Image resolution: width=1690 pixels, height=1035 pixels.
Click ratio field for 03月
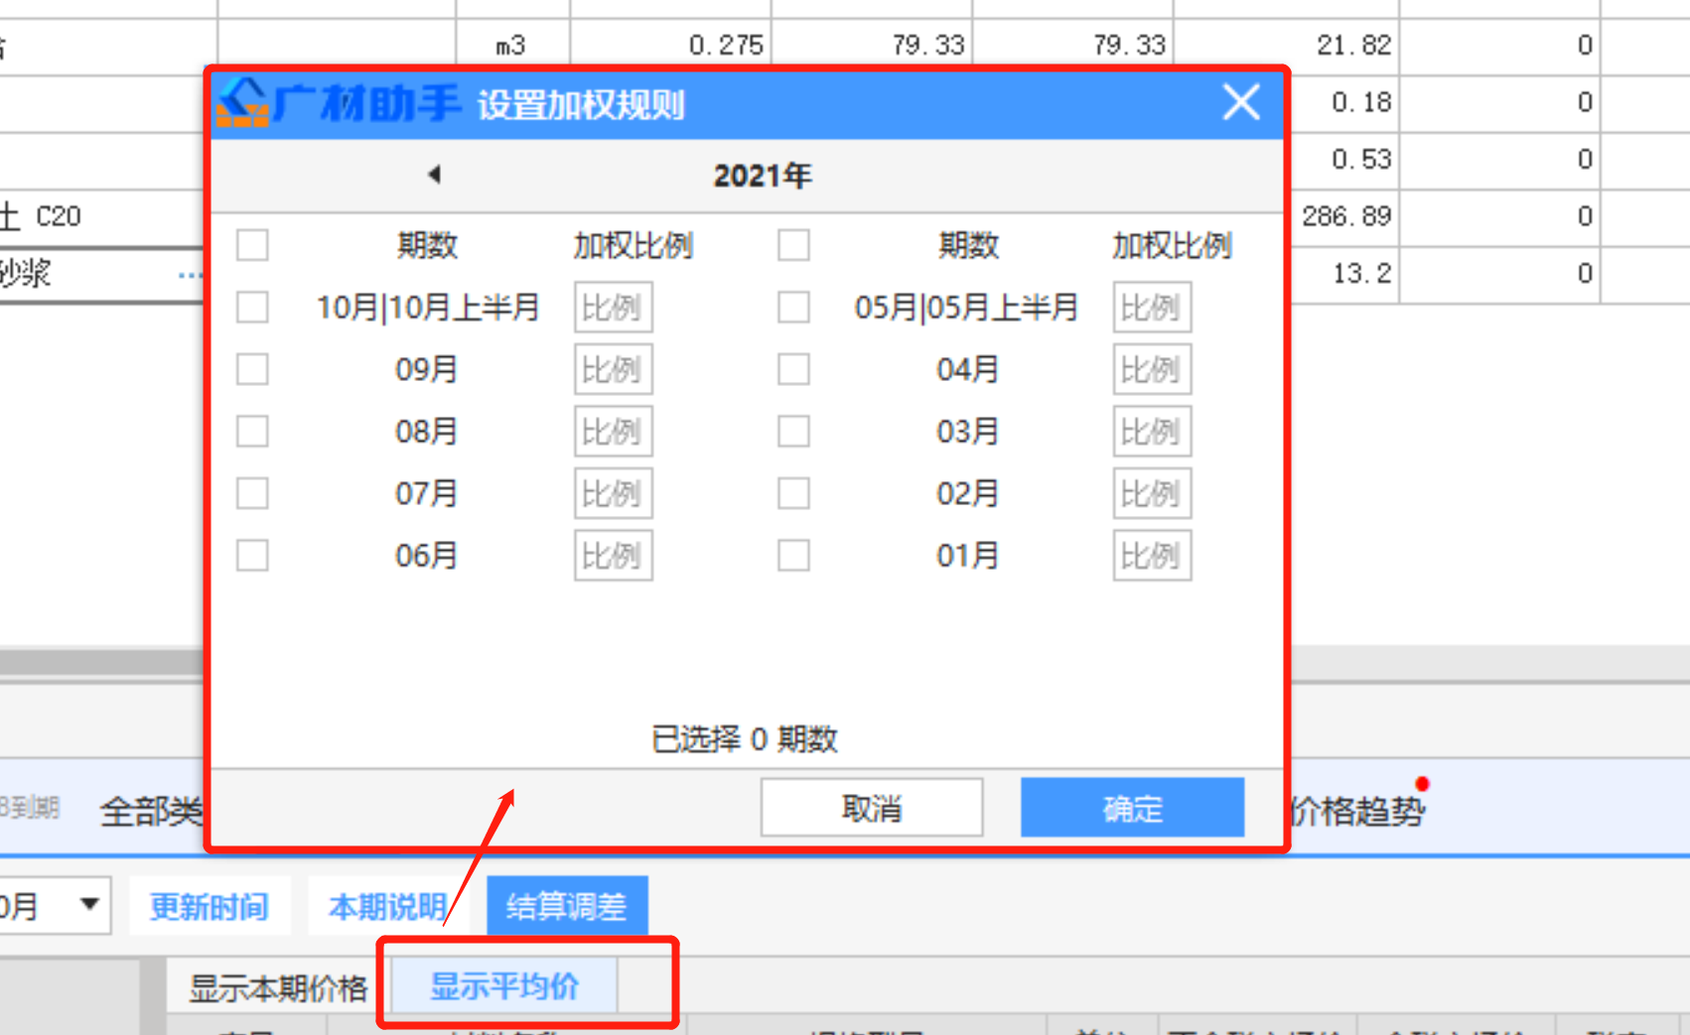pos(1152,432)
